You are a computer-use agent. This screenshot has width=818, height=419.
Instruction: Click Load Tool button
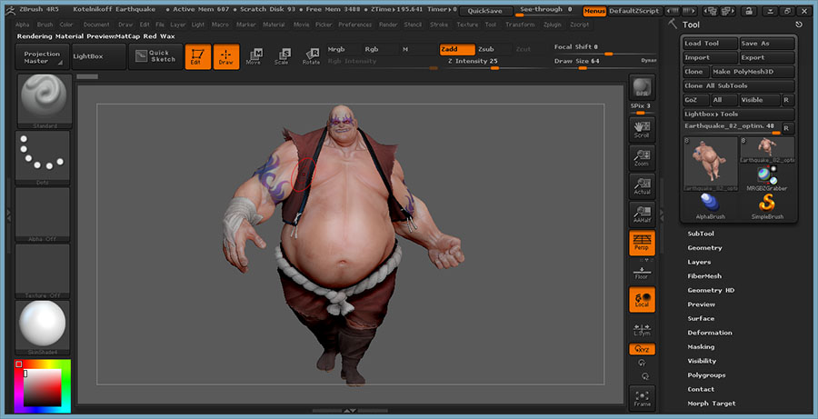(x=711, y=44)
